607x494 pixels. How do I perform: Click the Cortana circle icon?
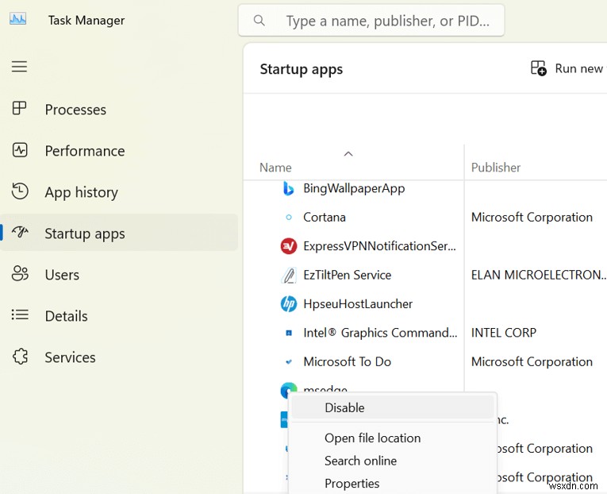click(x=288, y=218)
